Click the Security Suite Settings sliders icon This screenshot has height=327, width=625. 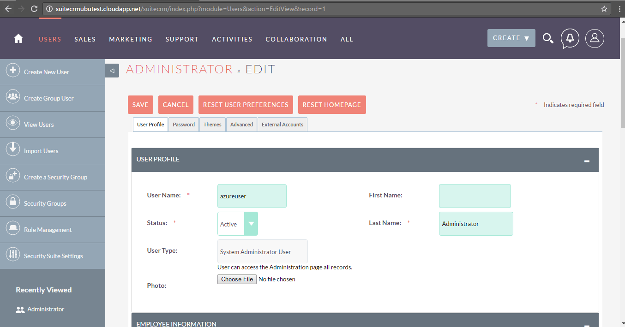(x=12, y=256)
